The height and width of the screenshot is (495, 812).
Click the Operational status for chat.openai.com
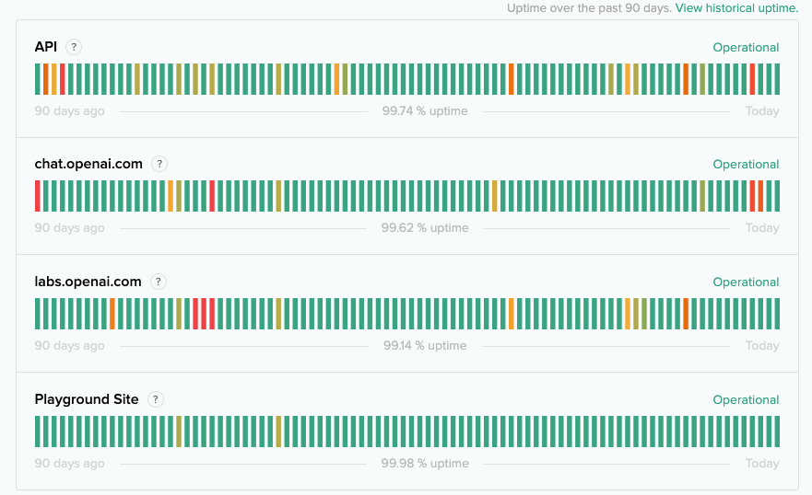click(x=746, y=165)
